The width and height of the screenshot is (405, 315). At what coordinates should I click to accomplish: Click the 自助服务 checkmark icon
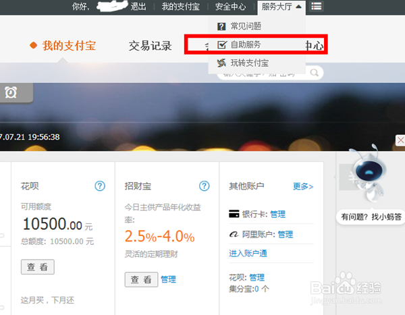[x=222, y=45]
